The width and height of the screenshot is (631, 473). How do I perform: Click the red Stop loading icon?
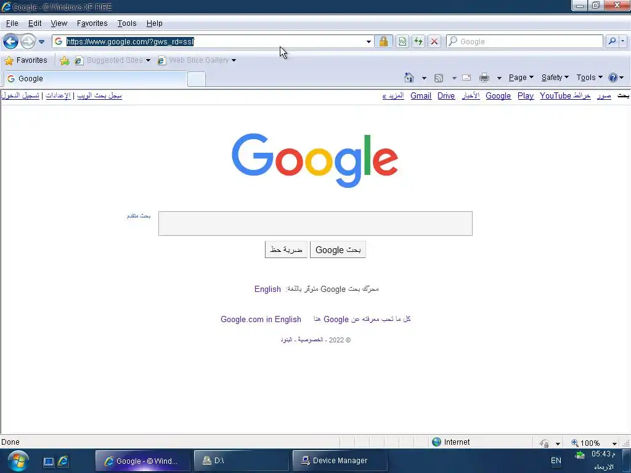pos(434,41)
